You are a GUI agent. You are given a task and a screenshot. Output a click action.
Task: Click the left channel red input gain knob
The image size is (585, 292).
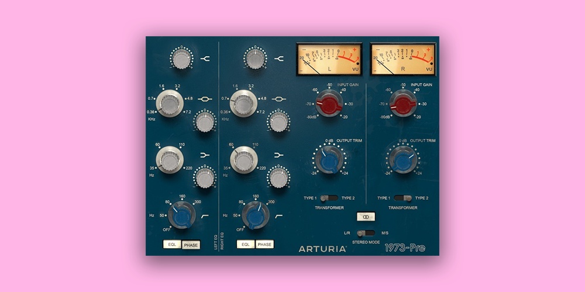(329, 106)
